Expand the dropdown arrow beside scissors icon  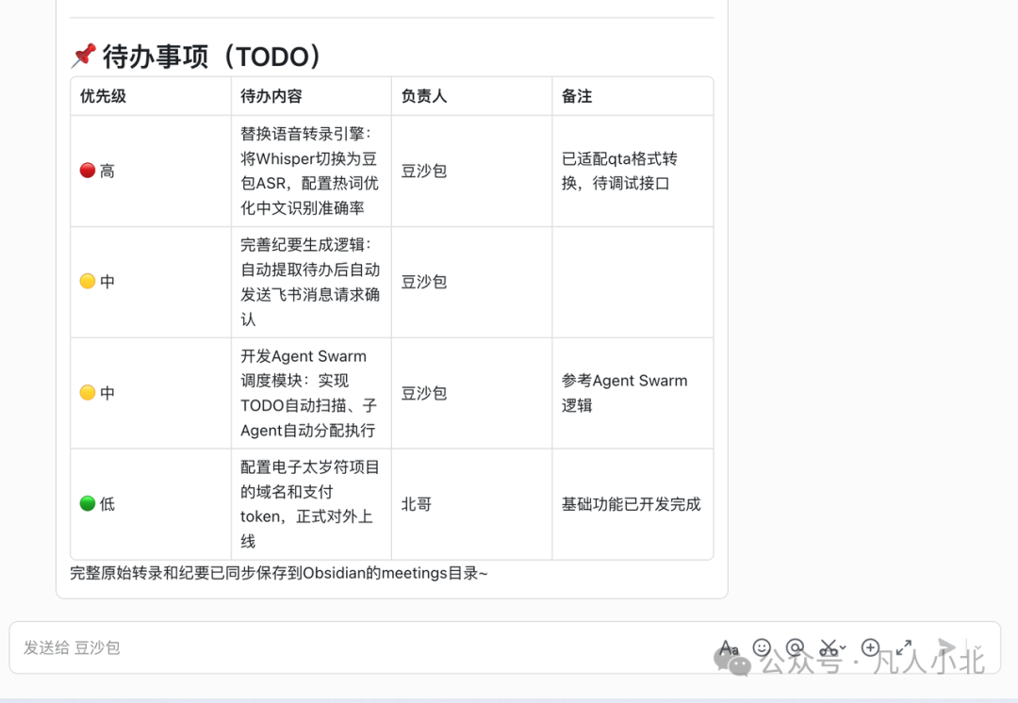pyautogui.click(x=843, y=647)
